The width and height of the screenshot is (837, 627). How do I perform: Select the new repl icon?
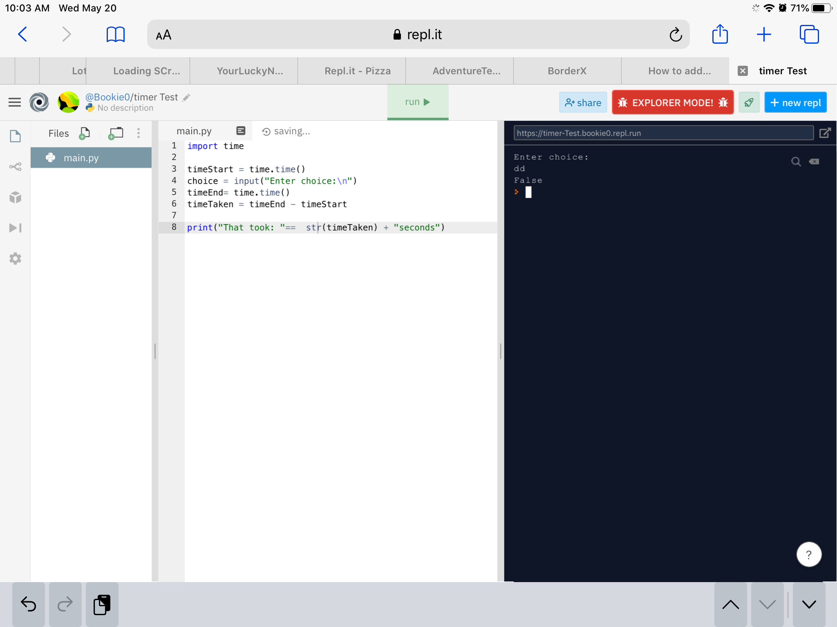(795, 102)
